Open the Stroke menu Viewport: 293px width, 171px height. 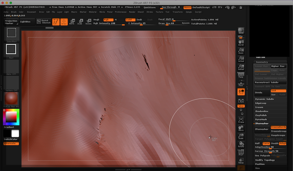pos(150,12)
